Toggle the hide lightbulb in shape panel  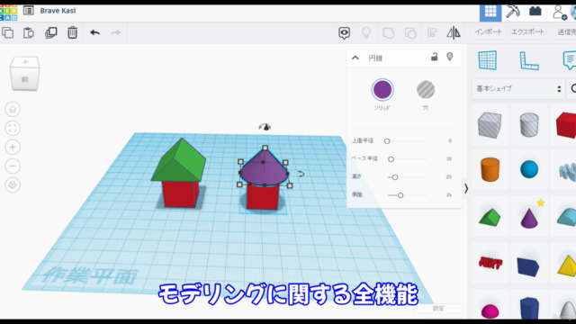pos(450,57)
